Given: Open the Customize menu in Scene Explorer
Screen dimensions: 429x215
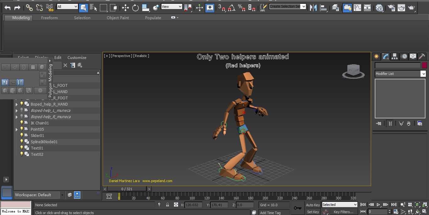Looking at the screenshot, I should (x=77, y=58).
